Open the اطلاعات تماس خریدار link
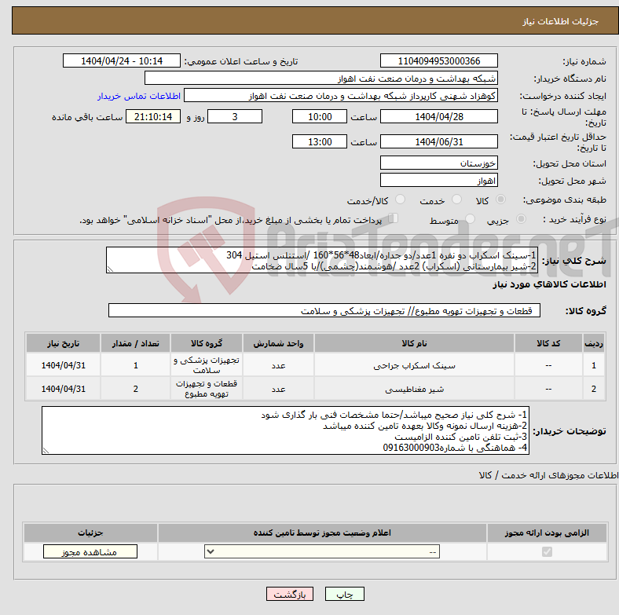The image size is (619, 615). click(139, 96)
